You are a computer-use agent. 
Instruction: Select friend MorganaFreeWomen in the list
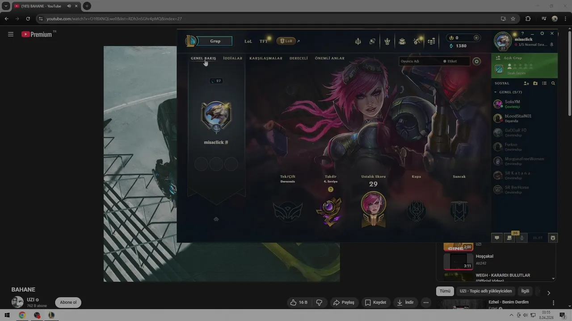[x=524, y=161]
